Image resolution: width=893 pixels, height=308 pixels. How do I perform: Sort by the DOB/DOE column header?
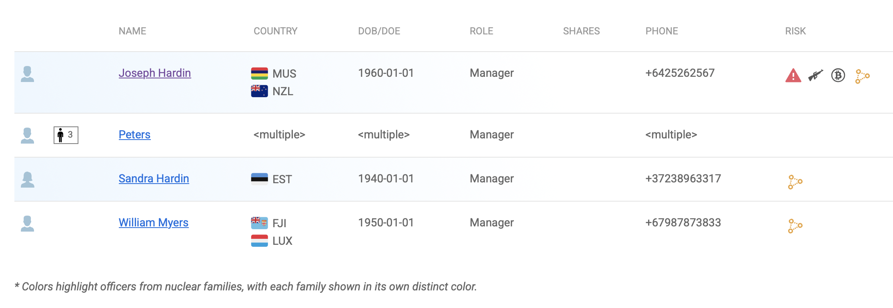pos(379,31)
